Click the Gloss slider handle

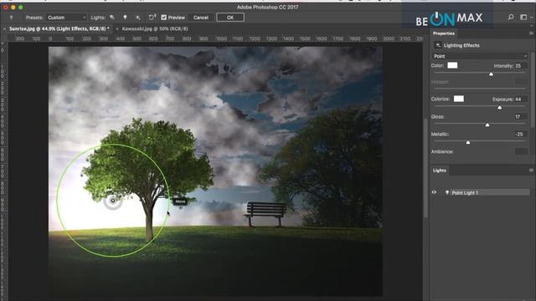pyautogui.click(x=487, y=125)
